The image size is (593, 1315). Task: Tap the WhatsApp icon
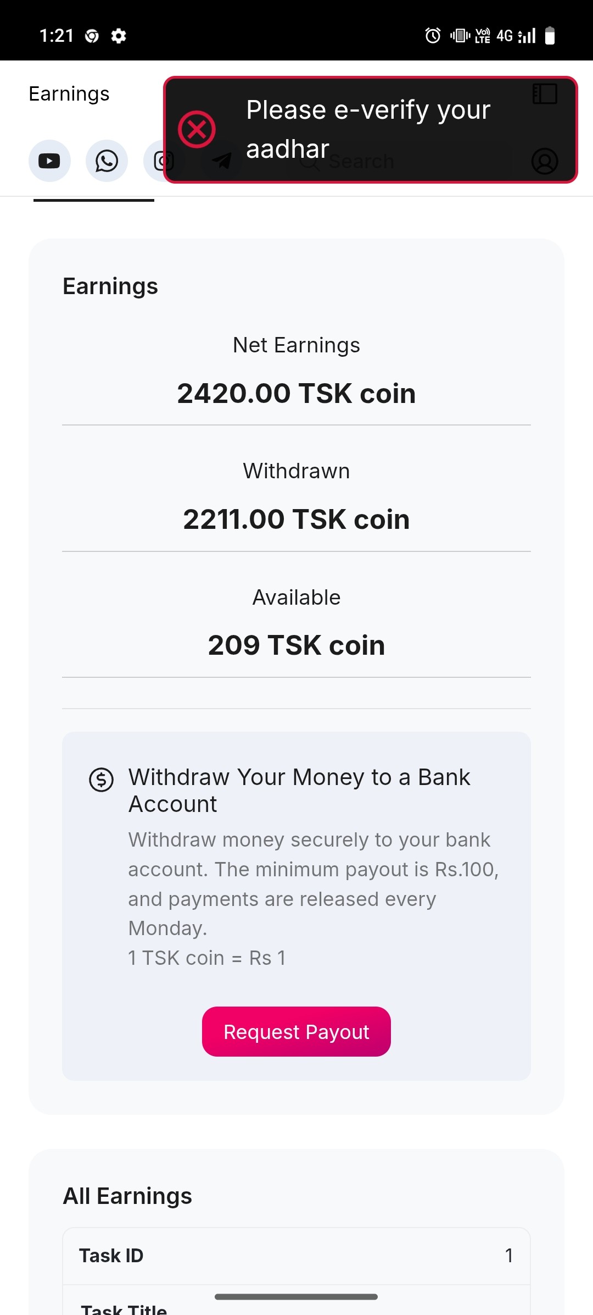107,161
